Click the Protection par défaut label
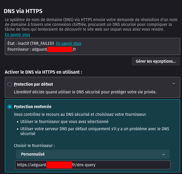 point(33,84)
